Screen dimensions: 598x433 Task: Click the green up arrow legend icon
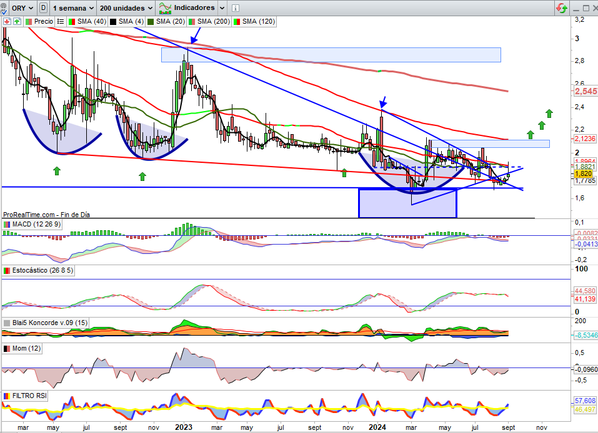[x=17, y=21]
